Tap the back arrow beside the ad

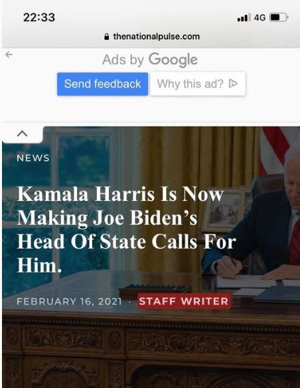[9, 54]
